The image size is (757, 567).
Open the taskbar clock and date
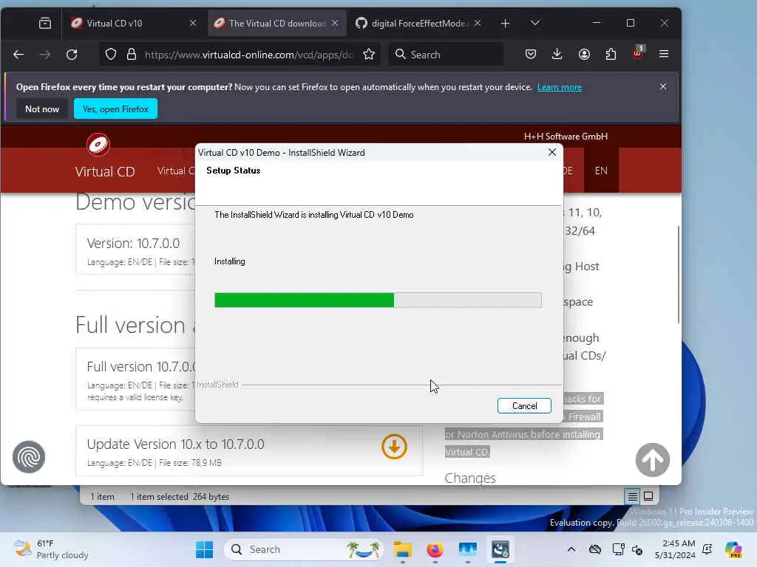coord(674,549)
